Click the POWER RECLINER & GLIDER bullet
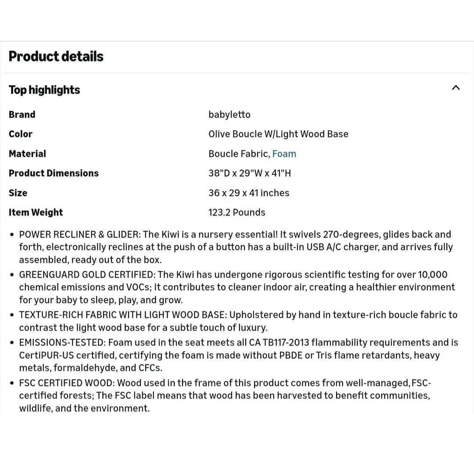Screen dimensions: 474x450 (235, 247)
